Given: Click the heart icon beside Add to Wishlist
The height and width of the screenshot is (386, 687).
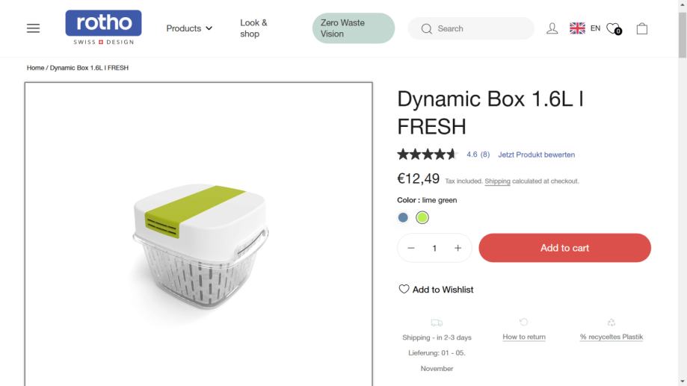Looking at the screenshot, I should click(404, 289).
